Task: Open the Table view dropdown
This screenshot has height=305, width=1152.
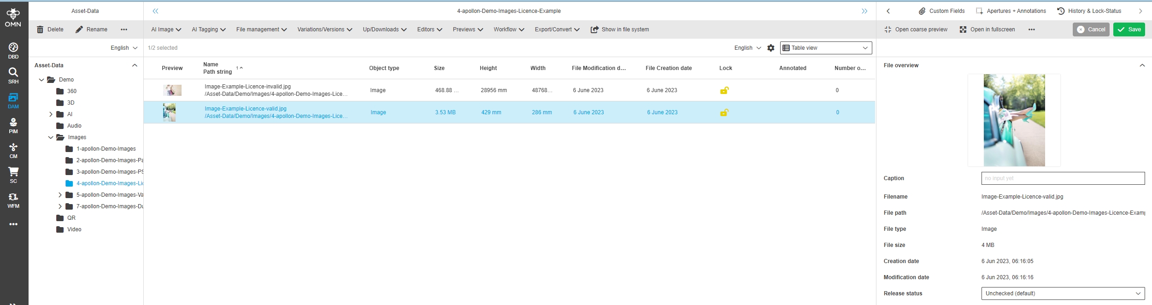Action: (x=825, y=48)
